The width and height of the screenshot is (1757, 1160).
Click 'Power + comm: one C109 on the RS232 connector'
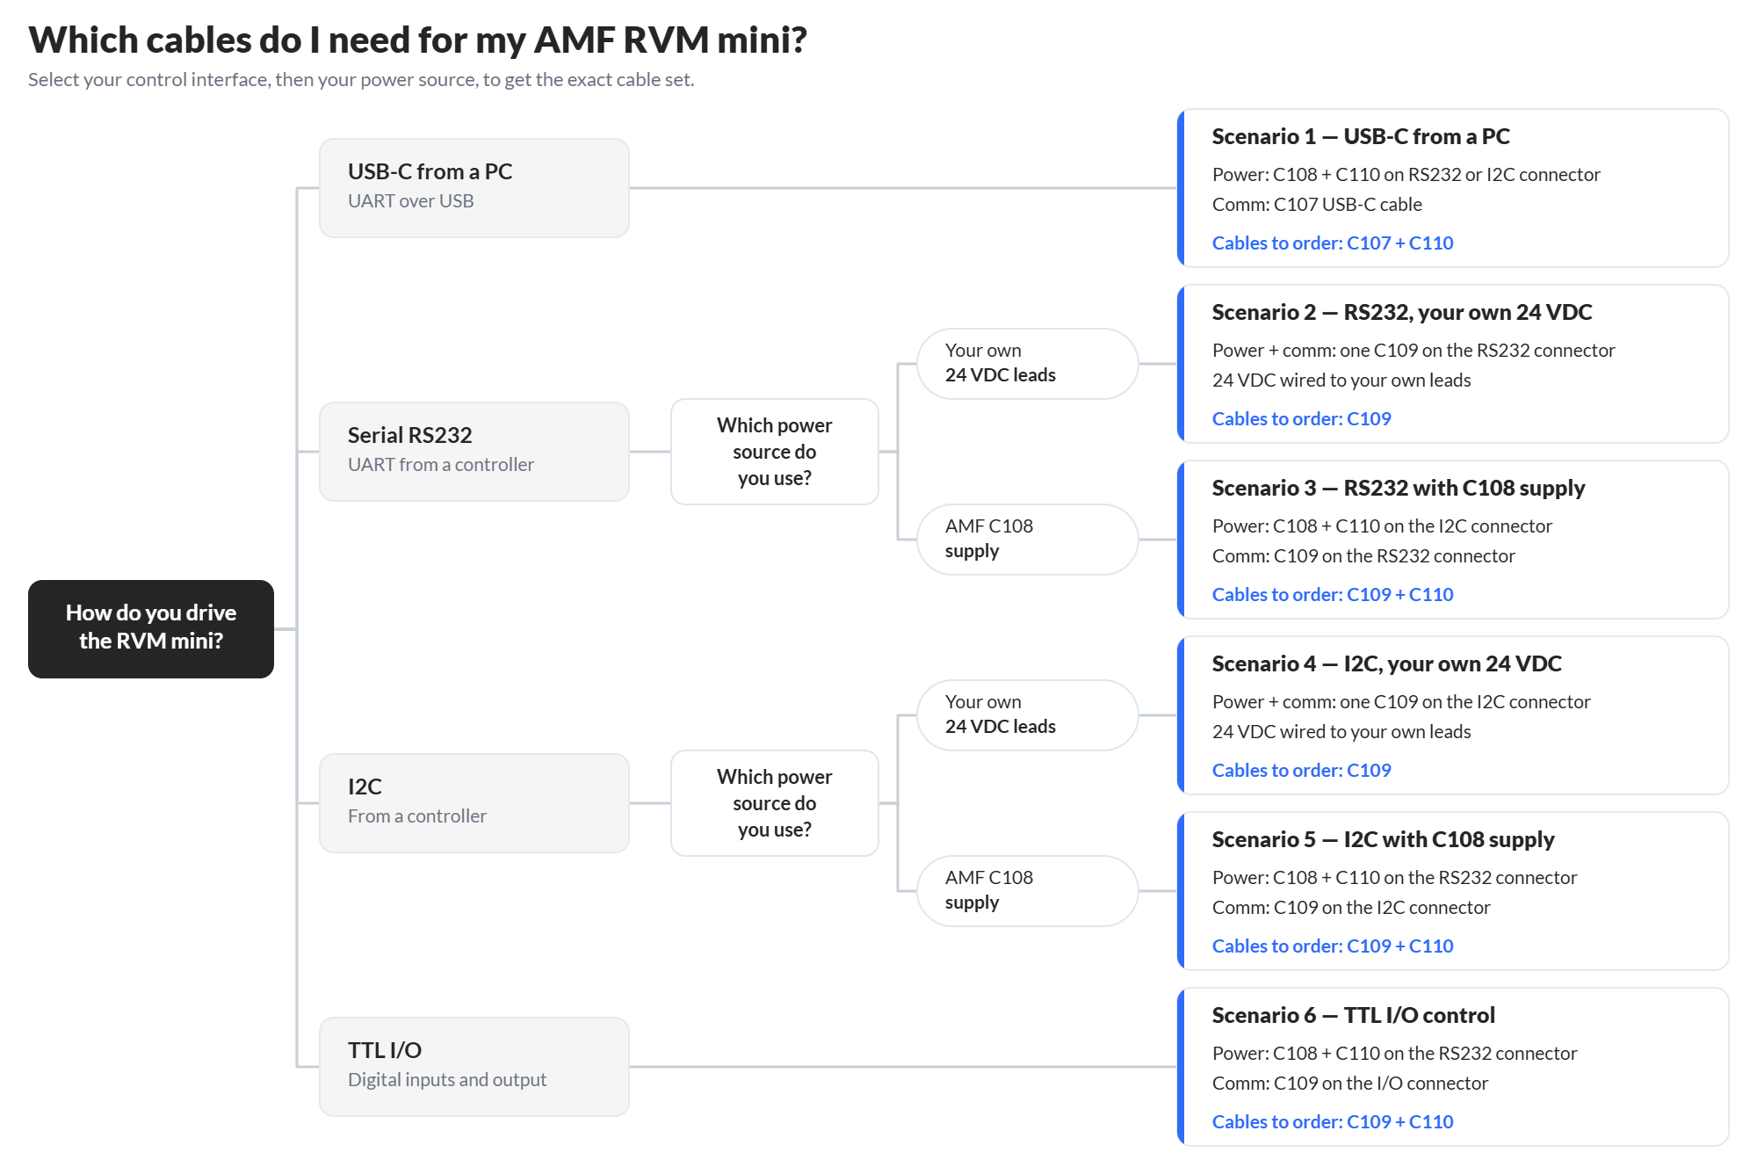pos(1414,350)
